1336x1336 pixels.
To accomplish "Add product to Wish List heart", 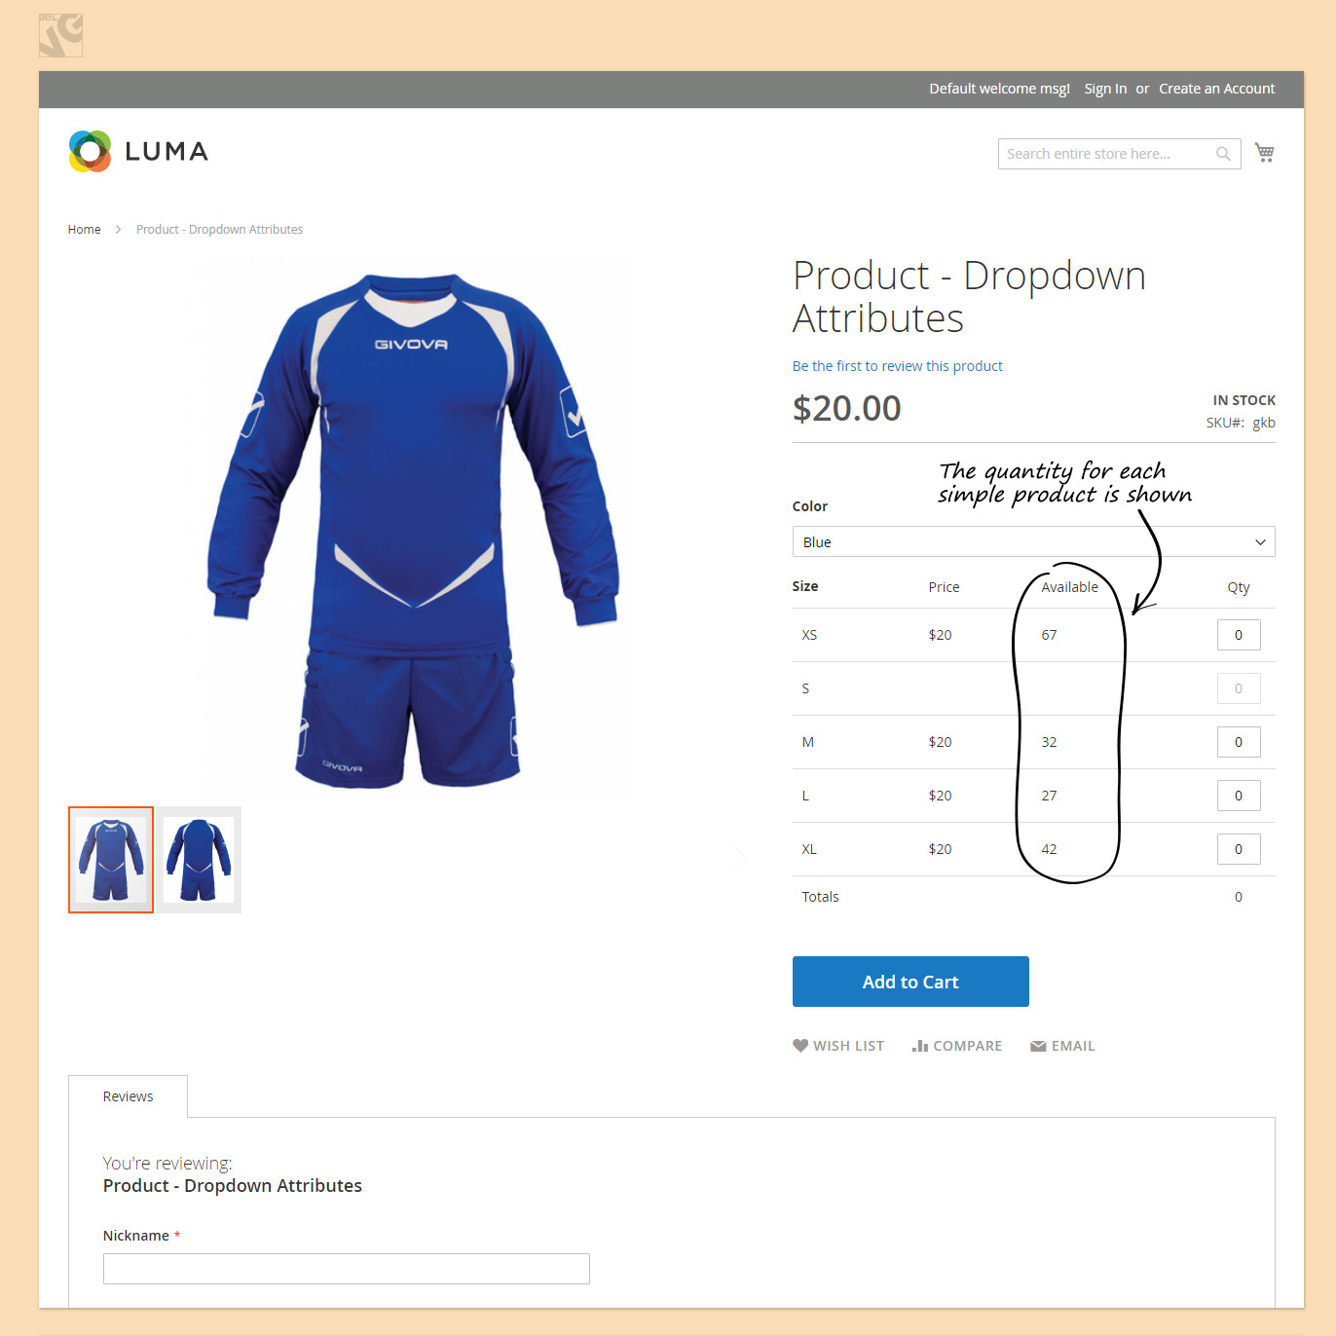I will tap(800, 1045).
